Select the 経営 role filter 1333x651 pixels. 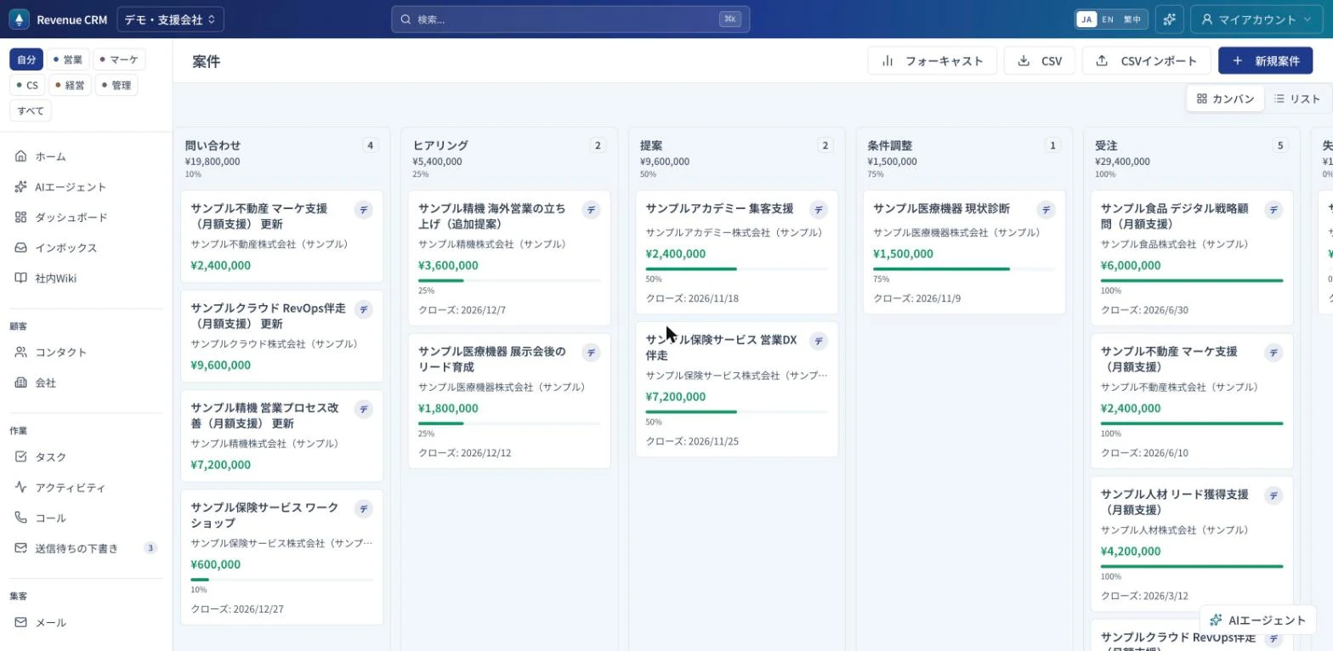point(70,85)
